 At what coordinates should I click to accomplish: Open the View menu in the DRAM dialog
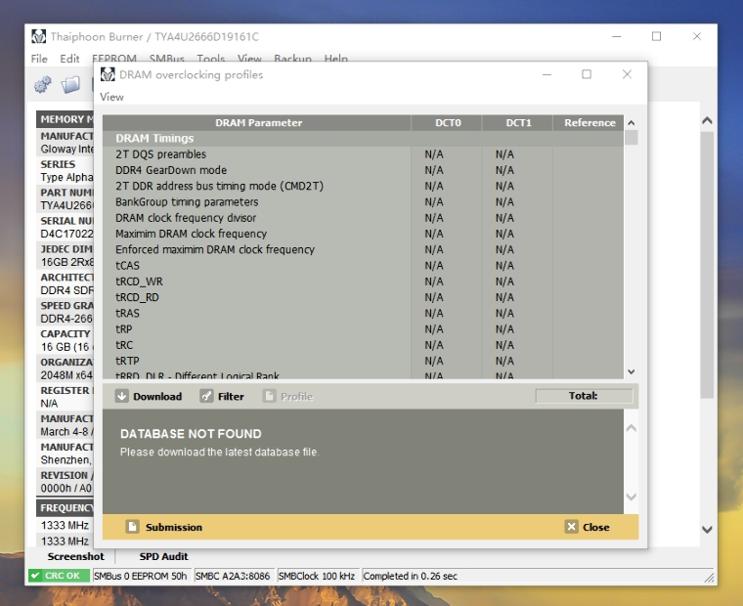[111, 97]
